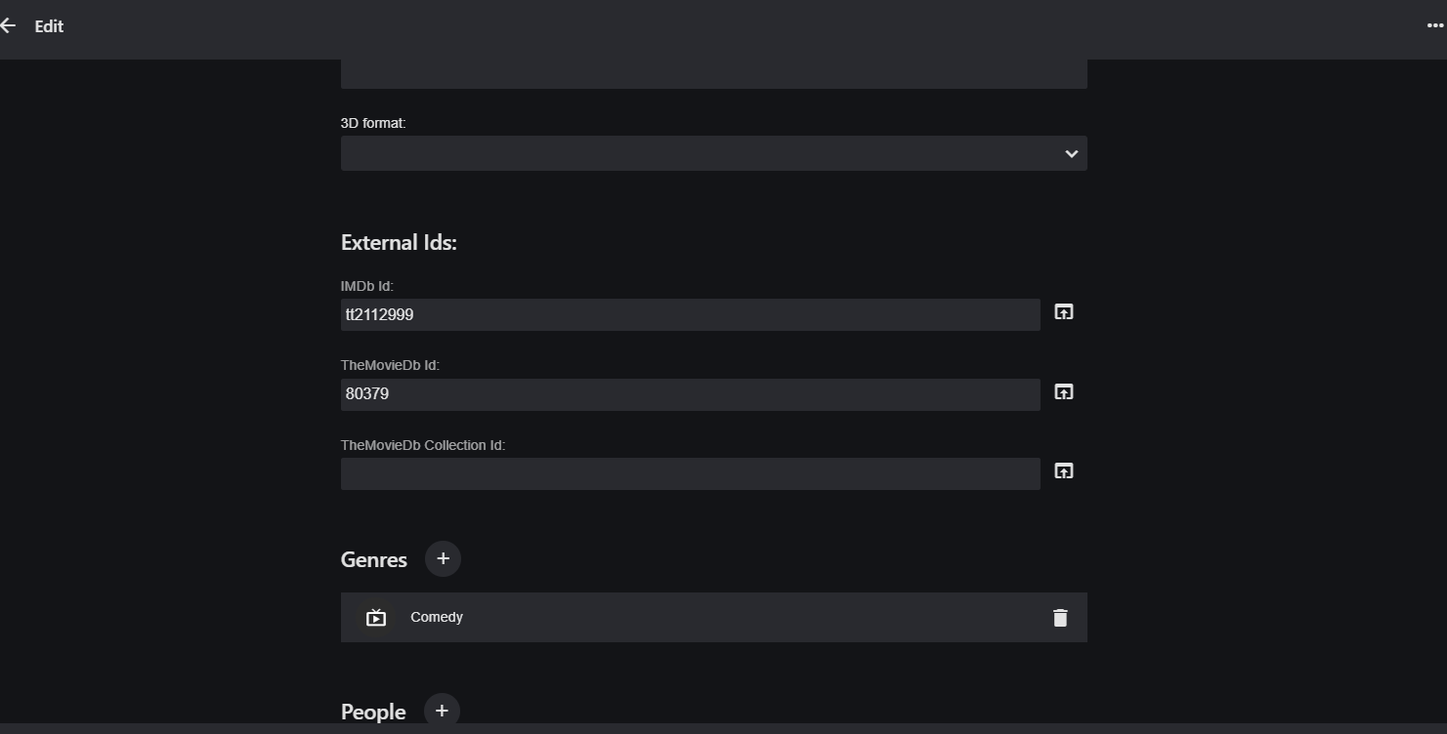Click the "TheMovieDb Collection Id:" label
Image resolution: width=1447 pixels, height=734 pixels.
[422, 445]
